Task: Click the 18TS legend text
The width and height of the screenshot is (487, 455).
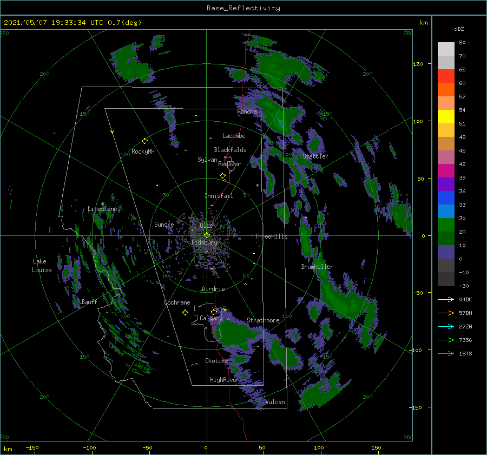Action: pos(465,353)
